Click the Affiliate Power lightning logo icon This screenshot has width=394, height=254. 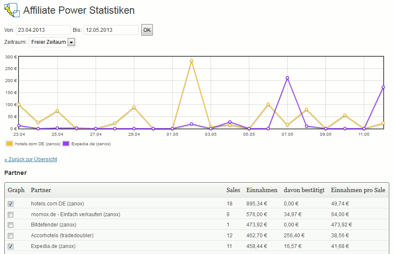tap(12, 10)
